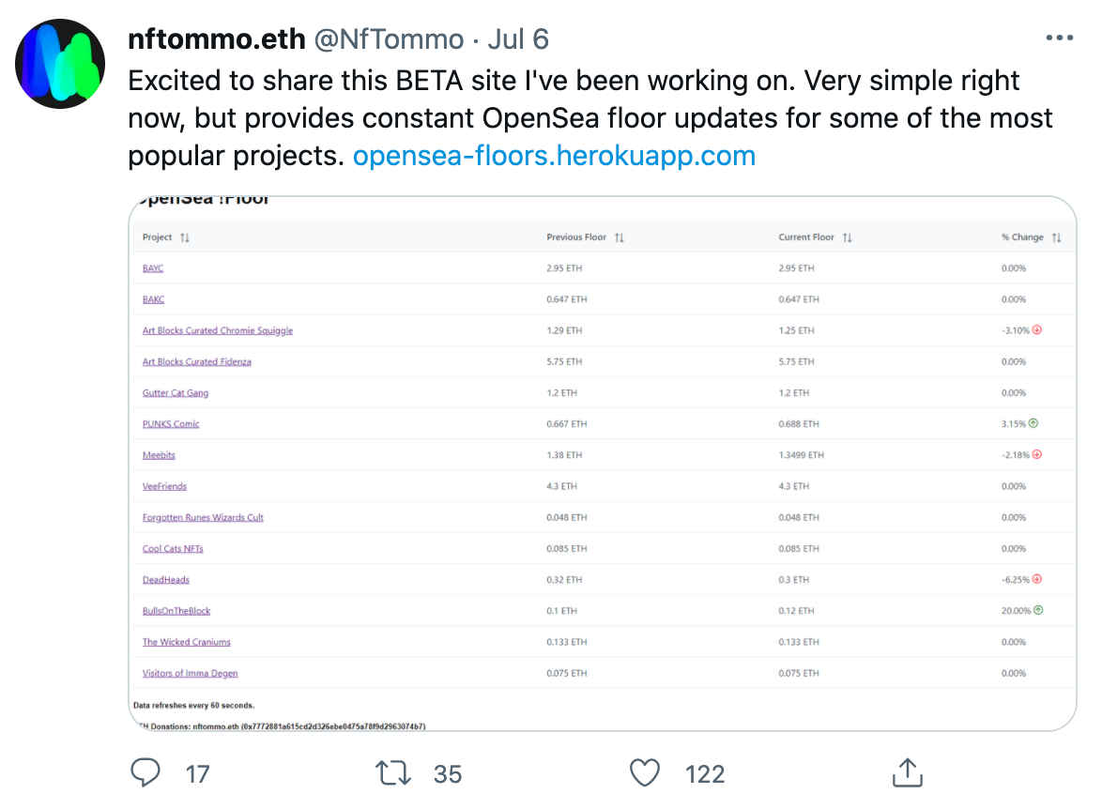Open the three-dot more options menu
The height and width of the screenshot is (809, 1102).
coord(1059,38)
